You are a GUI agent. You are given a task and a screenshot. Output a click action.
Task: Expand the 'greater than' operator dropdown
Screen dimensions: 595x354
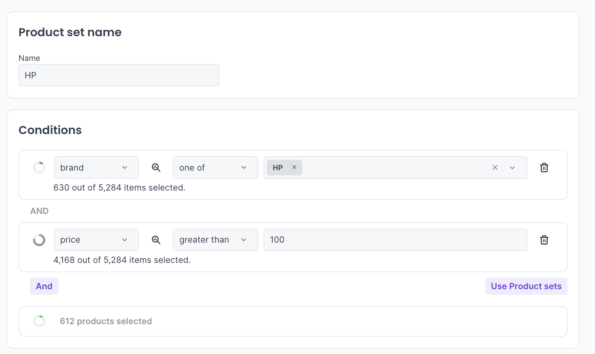point(215,240)
